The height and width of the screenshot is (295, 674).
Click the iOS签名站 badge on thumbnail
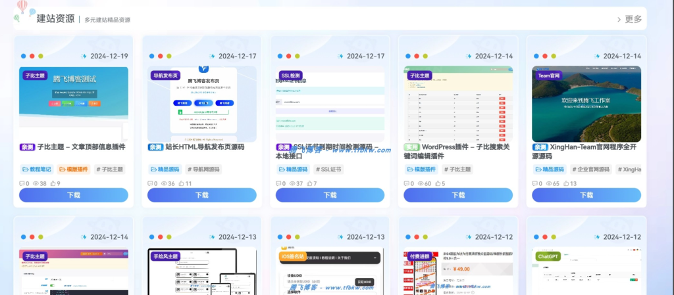(x=294, y=256)
